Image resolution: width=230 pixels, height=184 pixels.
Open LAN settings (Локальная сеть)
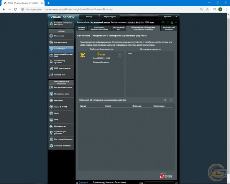(x=61, y=94)
